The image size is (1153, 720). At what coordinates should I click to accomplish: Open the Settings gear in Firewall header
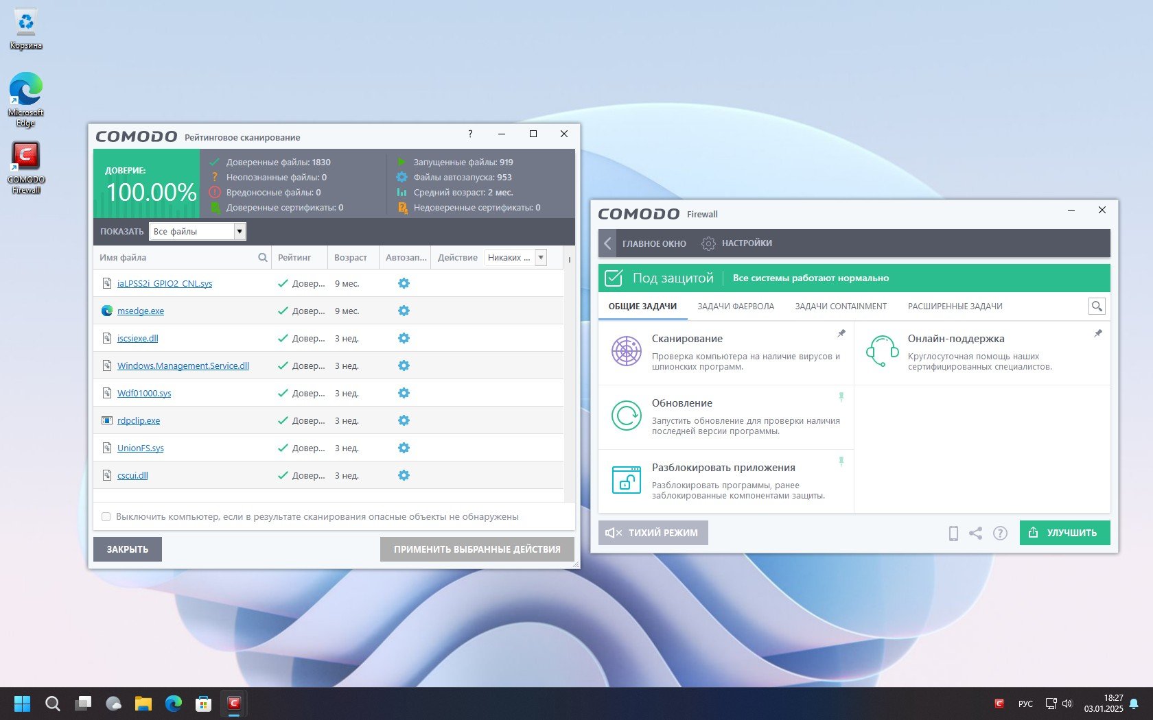pos(708,243)
